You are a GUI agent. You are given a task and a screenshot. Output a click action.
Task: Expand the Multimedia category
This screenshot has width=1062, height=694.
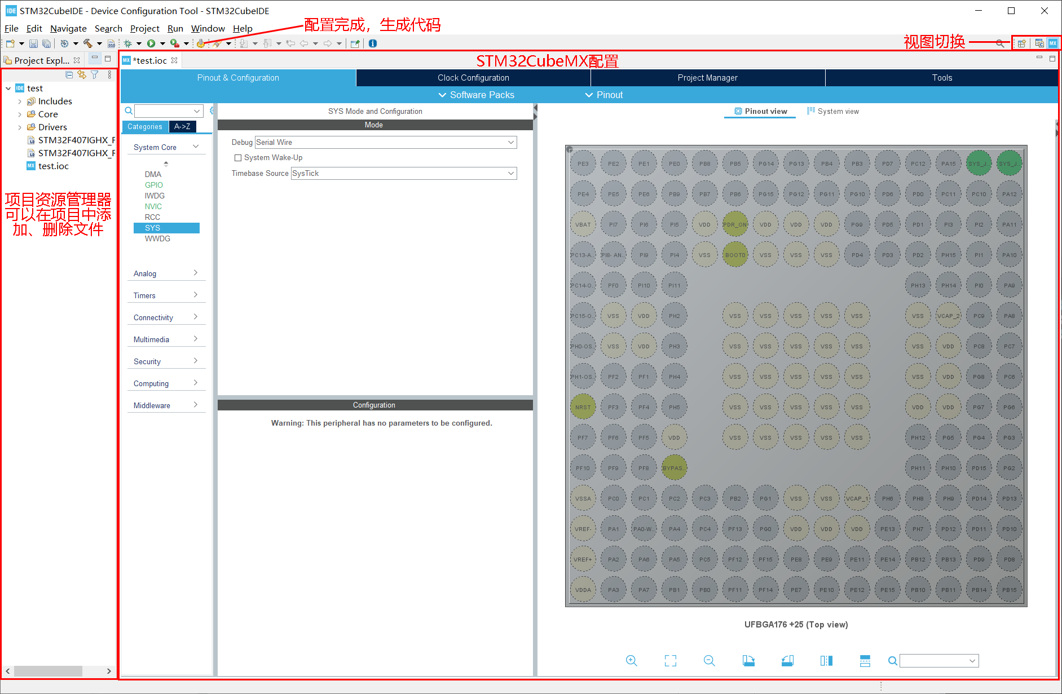tap(166, 339)
